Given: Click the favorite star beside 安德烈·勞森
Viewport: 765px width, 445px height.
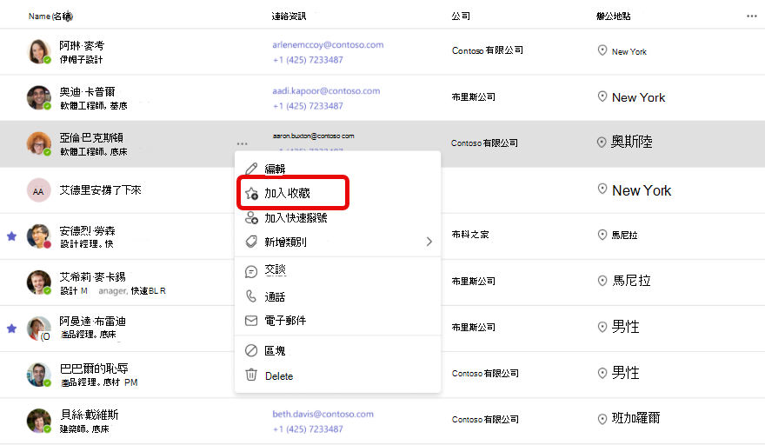Looking at the screenshot, I should [x=11, y=236].
